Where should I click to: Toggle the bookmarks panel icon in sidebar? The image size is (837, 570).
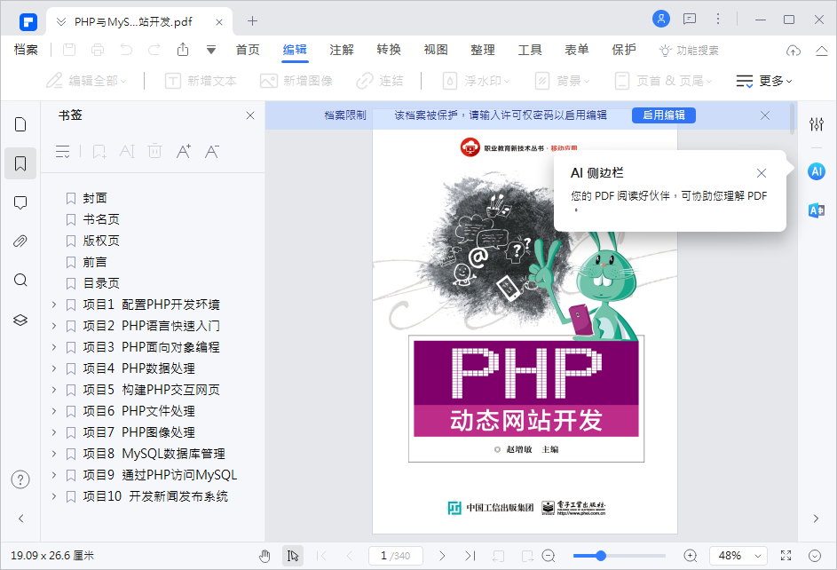(20, 163)
